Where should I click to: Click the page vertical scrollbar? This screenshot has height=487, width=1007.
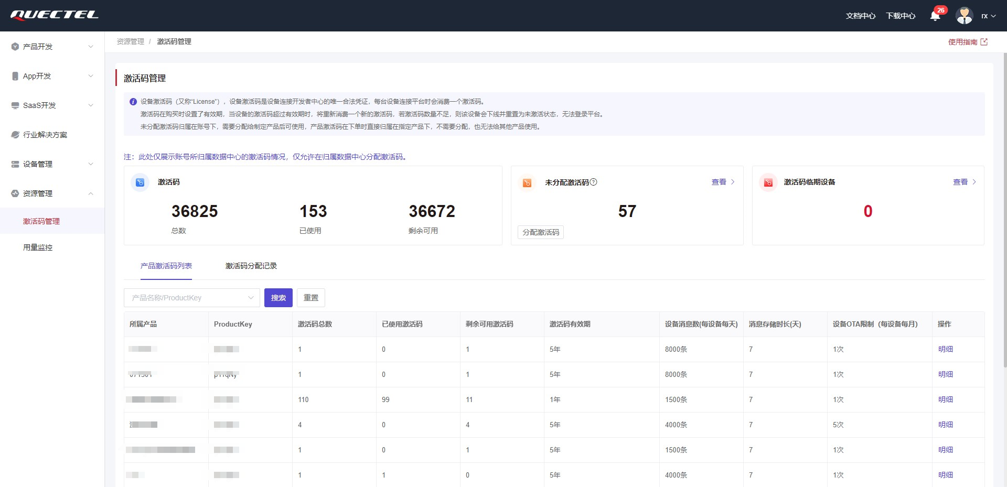1005,210
